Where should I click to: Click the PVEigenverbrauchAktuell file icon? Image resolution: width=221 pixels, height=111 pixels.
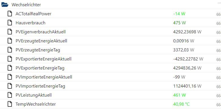click(10, 32)
